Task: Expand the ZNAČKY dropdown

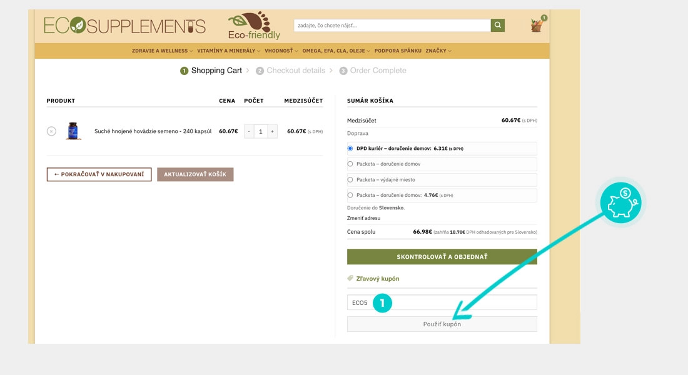Action: pos(436,51)
